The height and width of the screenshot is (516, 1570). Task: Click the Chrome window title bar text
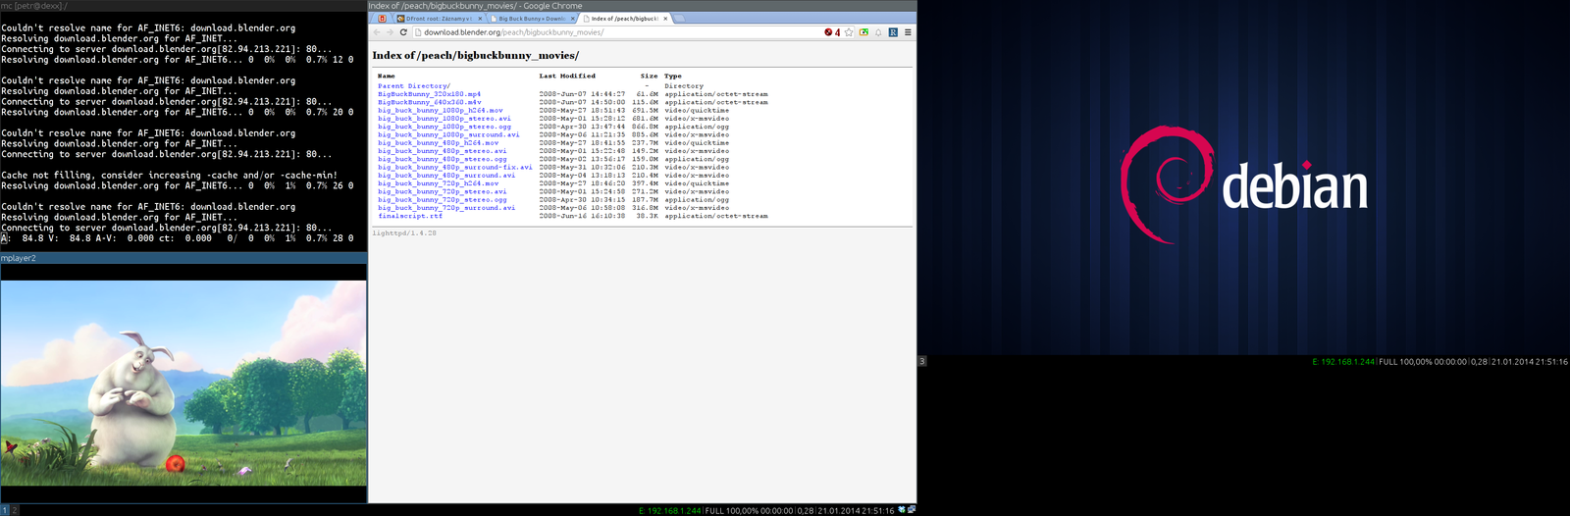tap(475, 6)
